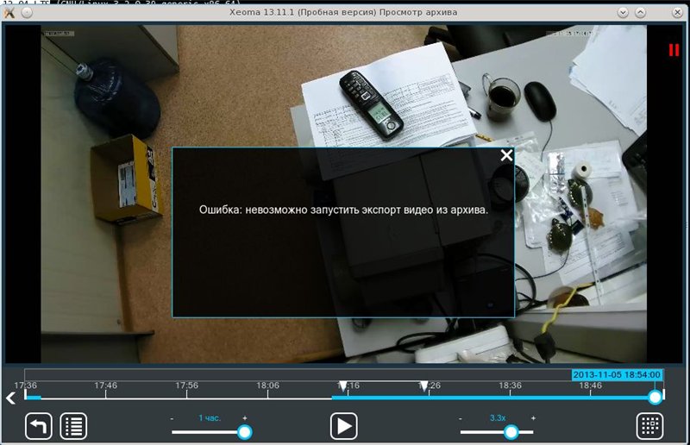Image resolution: width=690 pixels, height=445 pixels.
Task: Jump to 17:46 on the timeline
Action: (105, 385)
